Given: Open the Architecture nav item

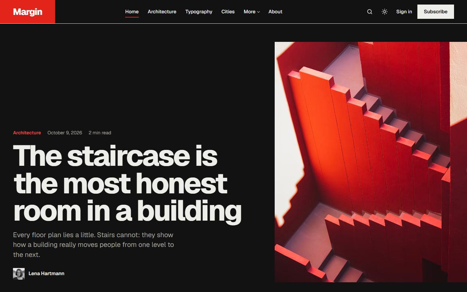Looking at the screenshot, I should coord(162,12).
